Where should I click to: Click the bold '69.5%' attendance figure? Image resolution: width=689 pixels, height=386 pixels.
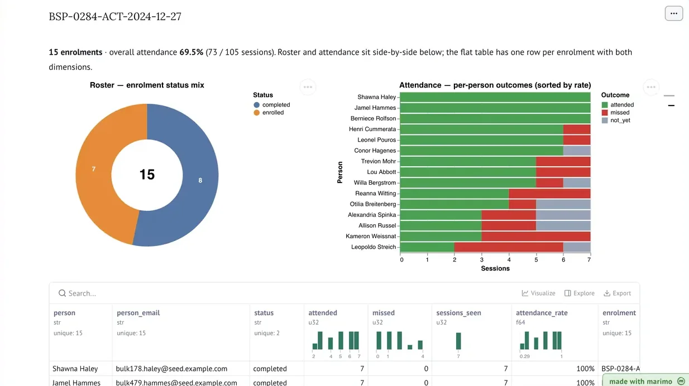click(x=191, y=52)
